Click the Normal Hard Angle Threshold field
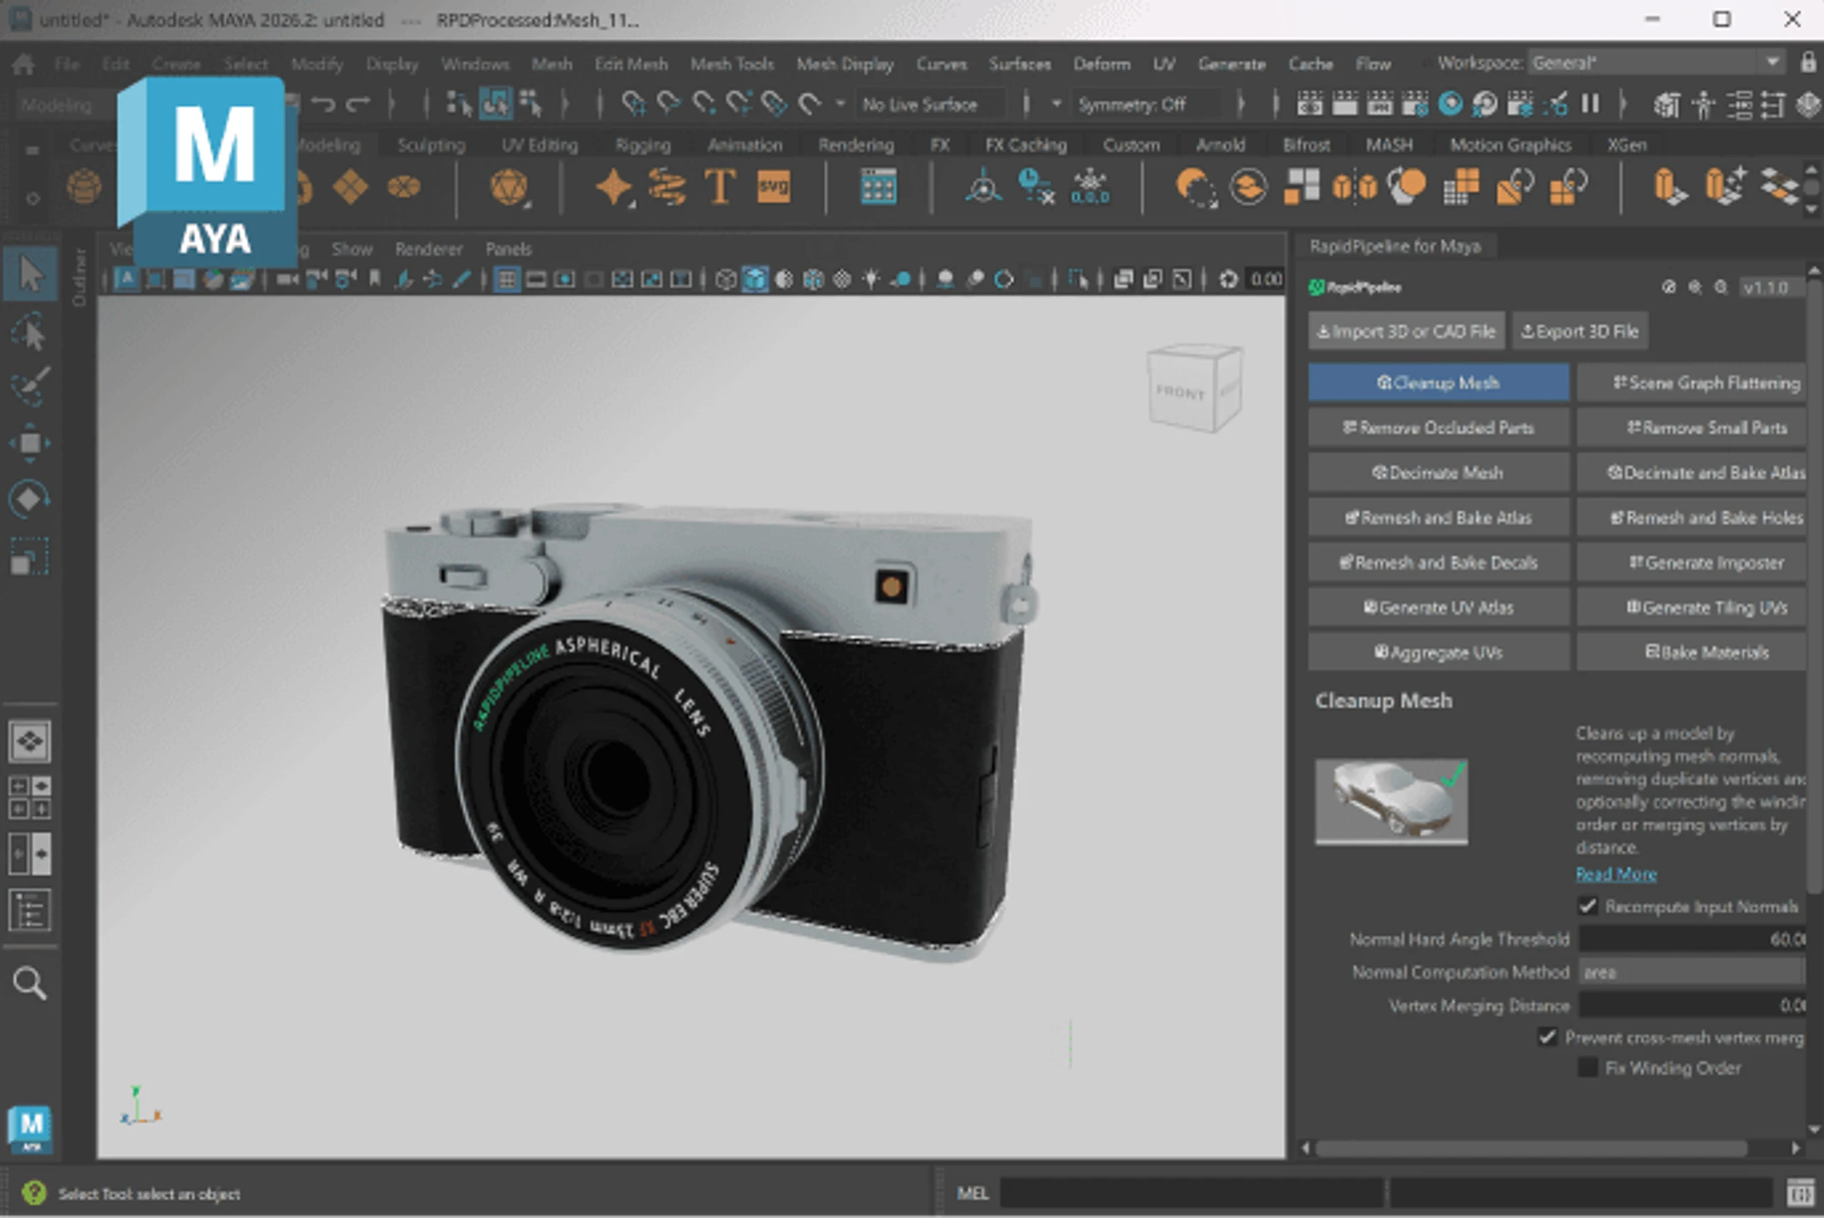 point(1691,939)
